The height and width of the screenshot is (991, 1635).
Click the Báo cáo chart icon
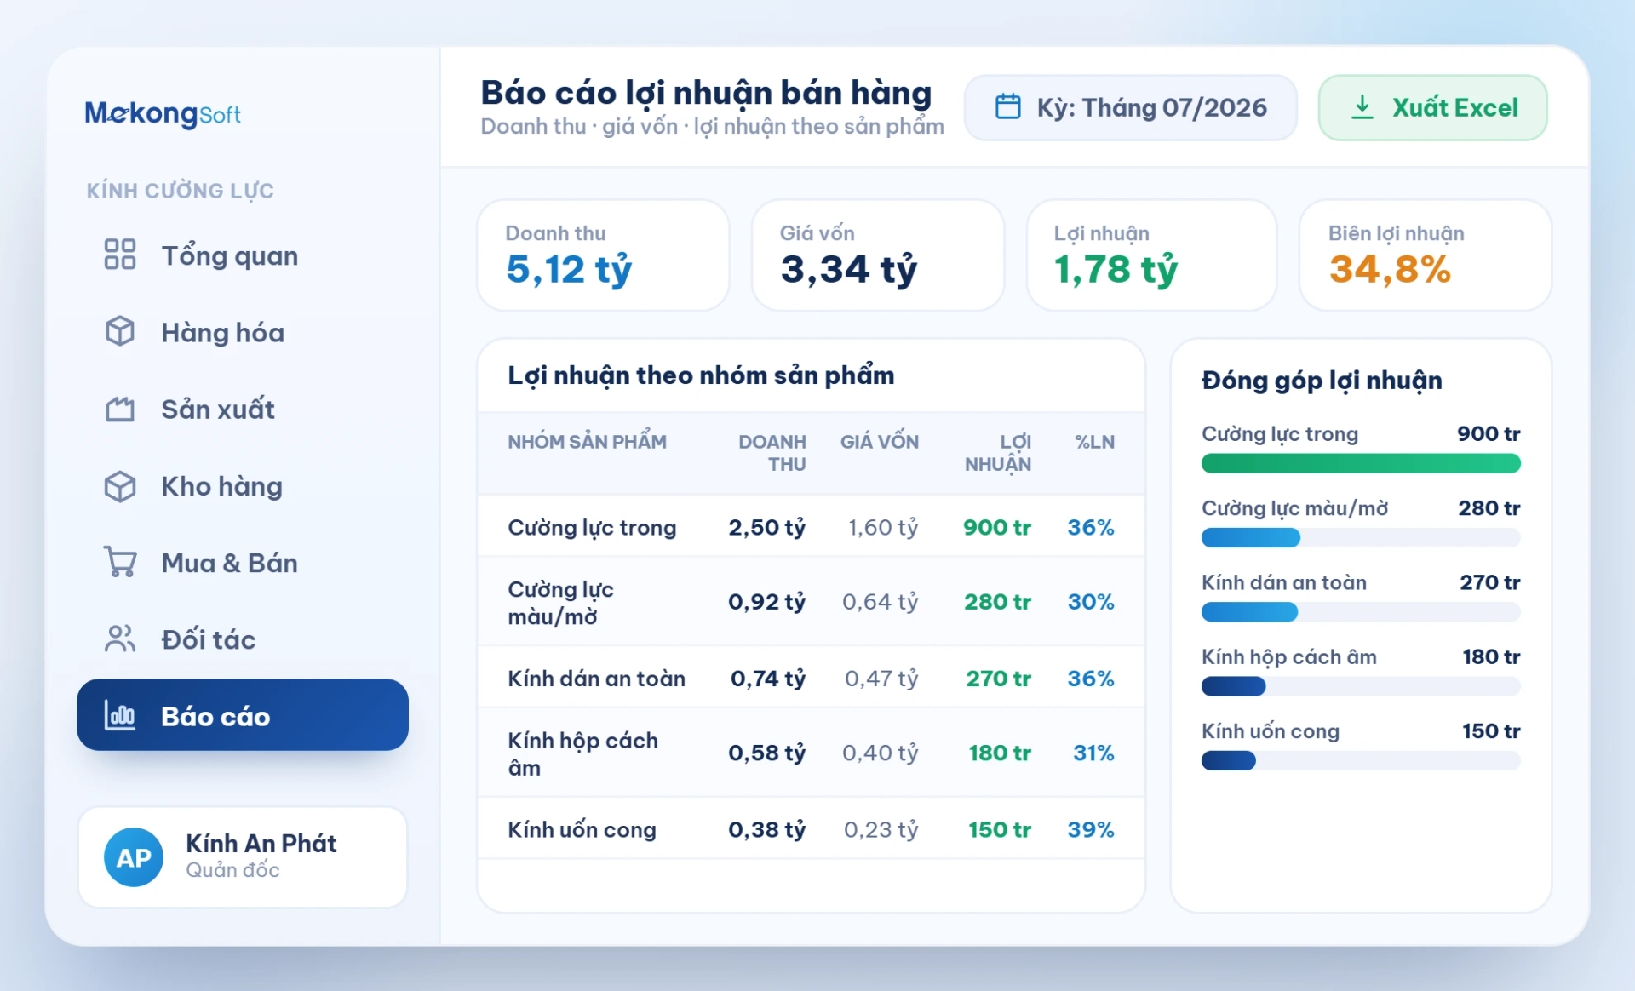[x=120, y=715]
